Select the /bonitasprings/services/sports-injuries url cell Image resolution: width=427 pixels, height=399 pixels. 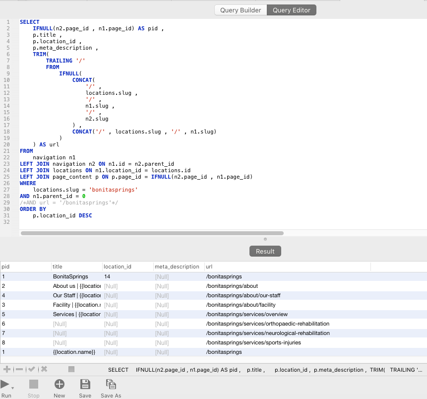(253, 342)
